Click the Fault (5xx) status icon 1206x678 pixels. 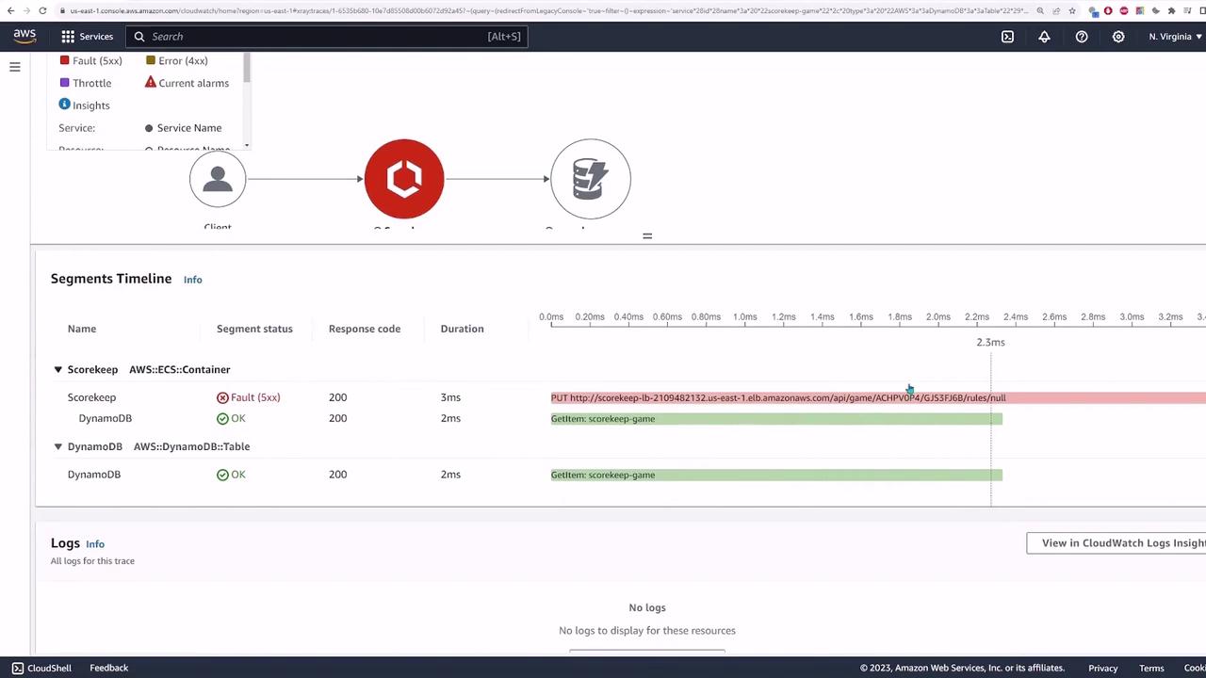pyautogui.click(x=222, y=397)
